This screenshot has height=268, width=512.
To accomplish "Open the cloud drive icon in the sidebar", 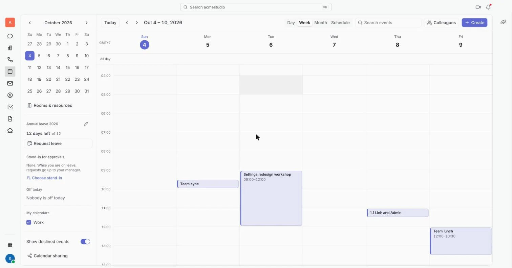I will [x=10, y=131].
